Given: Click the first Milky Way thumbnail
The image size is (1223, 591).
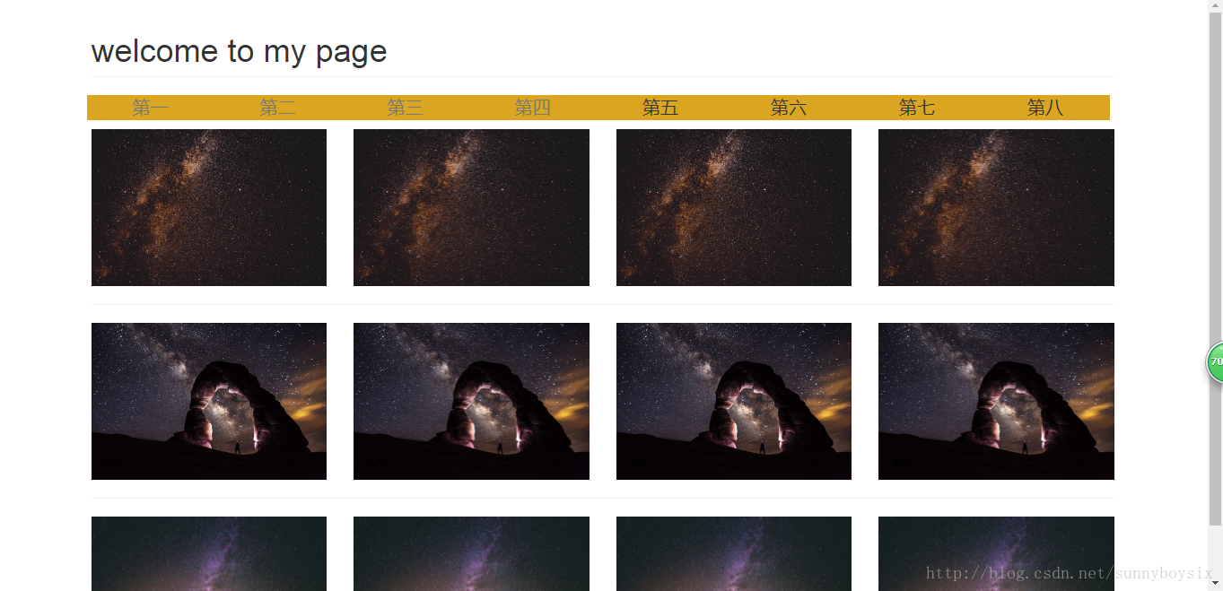Looking at the screenshot, I should [209, 207].
